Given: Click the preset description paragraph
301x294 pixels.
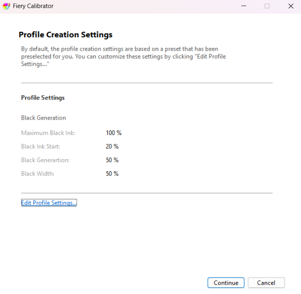Looking at the screenshot, I should click(123, 56).
